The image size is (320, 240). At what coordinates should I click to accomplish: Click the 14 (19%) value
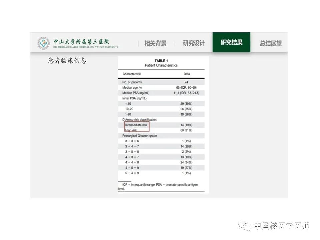point(186,125)
